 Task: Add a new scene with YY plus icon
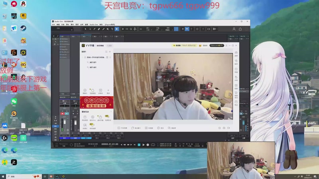pyautogui.click(x=110, y=52)
